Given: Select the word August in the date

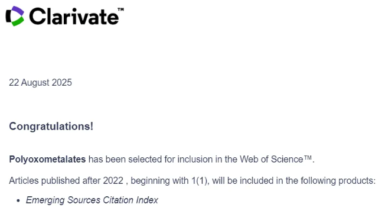Looking at the screenshot, I should tap(35, 83).
